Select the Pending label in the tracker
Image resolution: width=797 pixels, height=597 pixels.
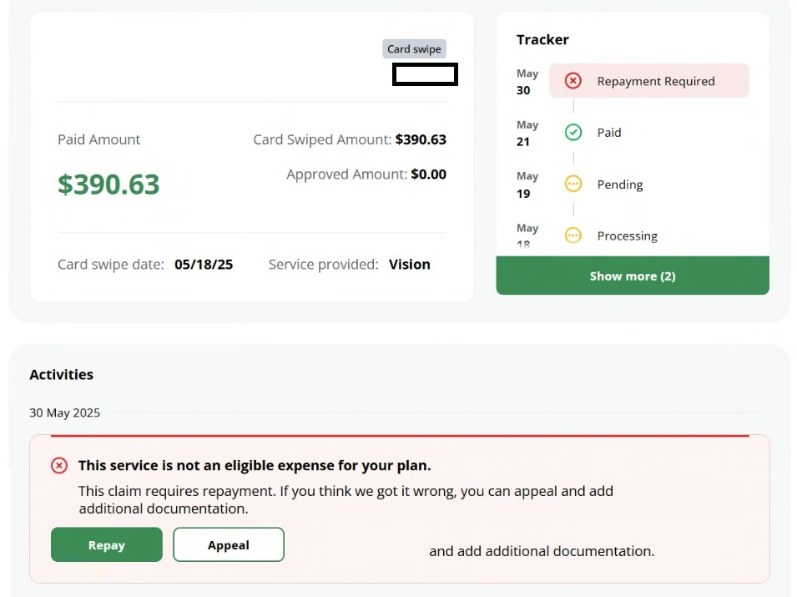coord(619,185)
